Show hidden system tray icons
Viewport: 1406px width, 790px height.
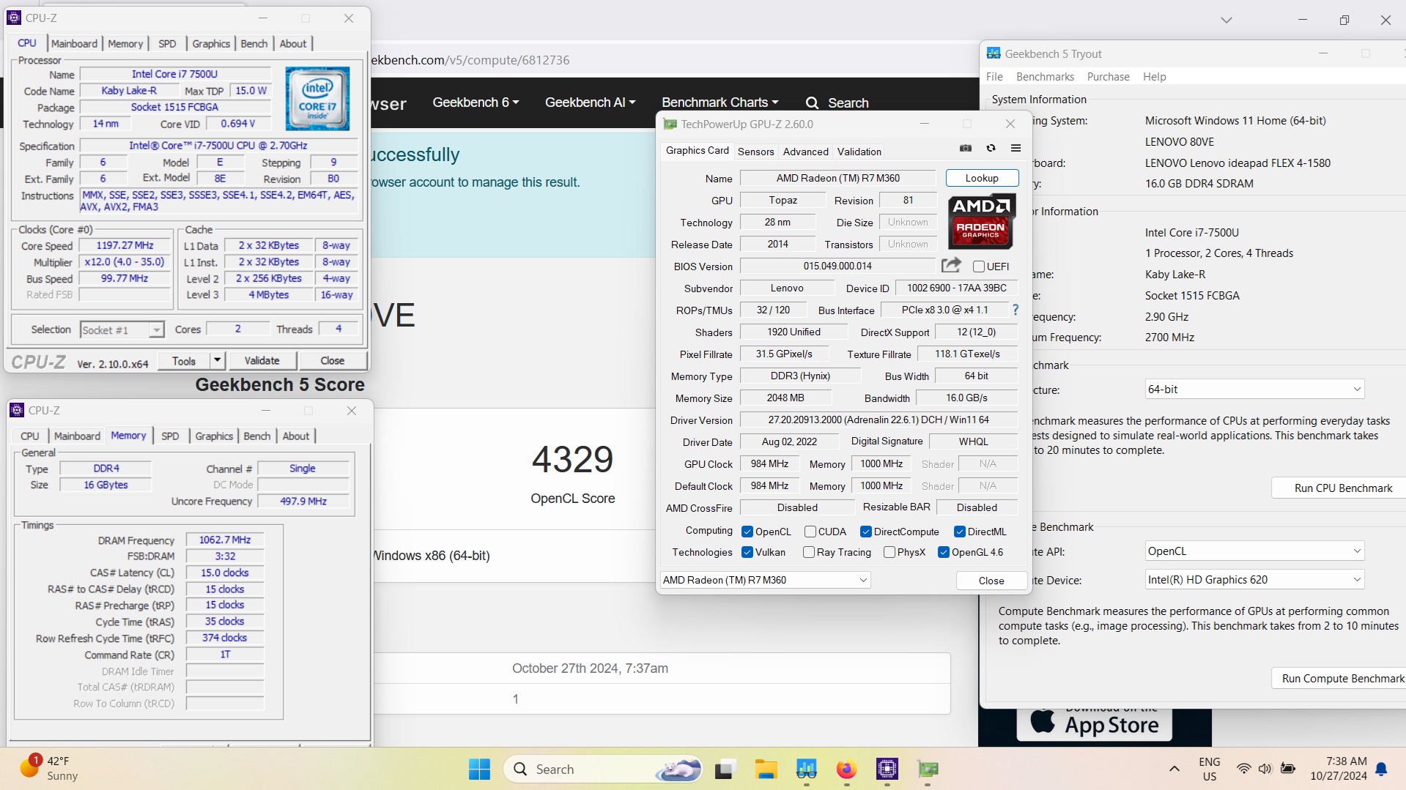(x=1174, y=769)
